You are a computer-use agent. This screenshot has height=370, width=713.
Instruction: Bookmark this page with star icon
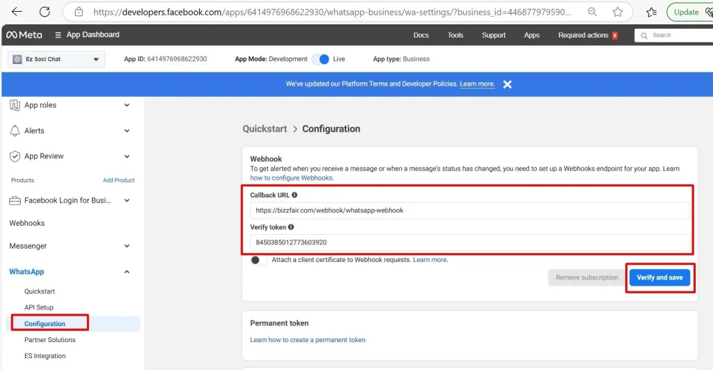618,12
